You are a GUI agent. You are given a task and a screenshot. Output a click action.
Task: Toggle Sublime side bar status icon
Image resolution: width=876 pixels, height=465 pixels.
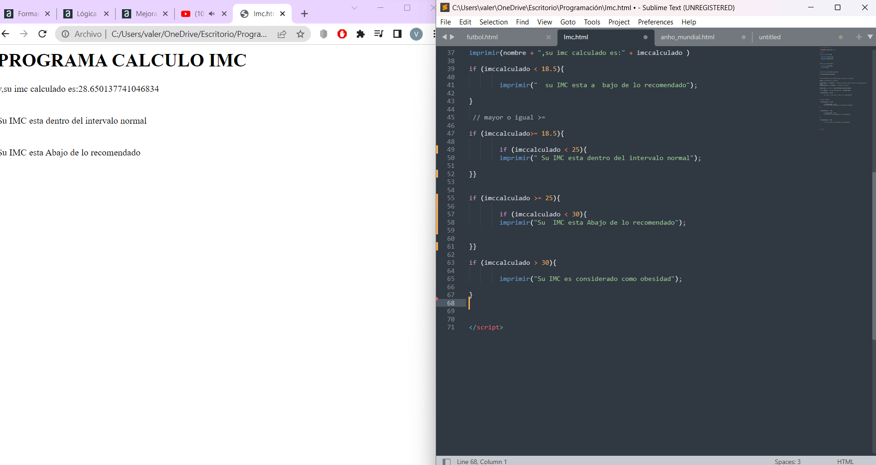446,462
